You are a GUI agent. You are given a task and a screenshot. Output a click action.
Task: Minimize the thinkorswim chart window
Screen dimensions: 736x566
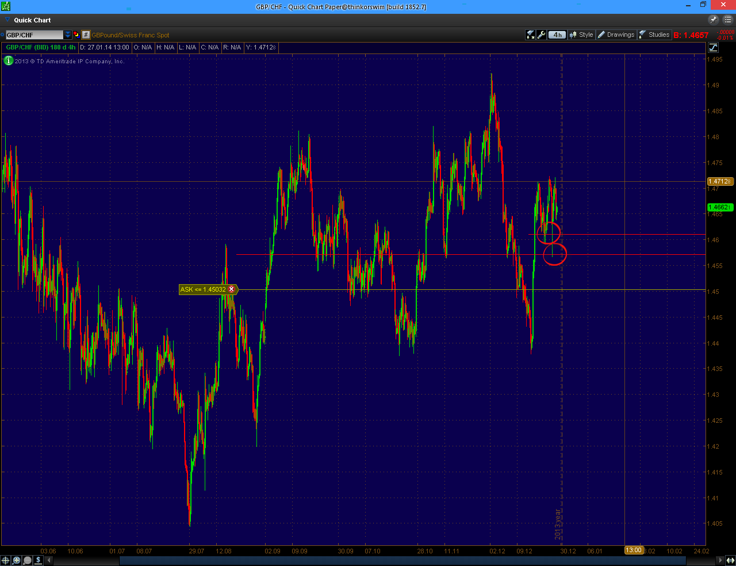point(688,5)
